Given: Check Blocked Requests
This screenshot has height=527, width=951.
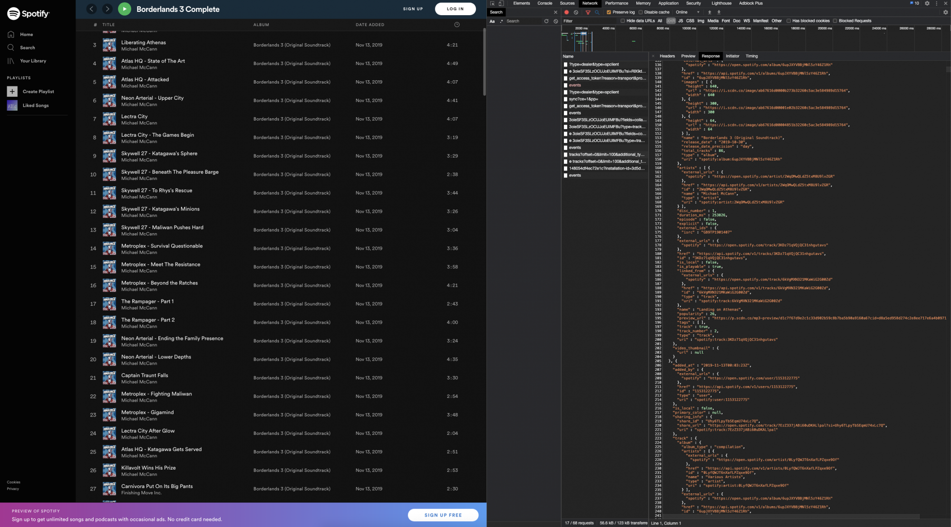Looking at the screenshot, I should 835,21.
